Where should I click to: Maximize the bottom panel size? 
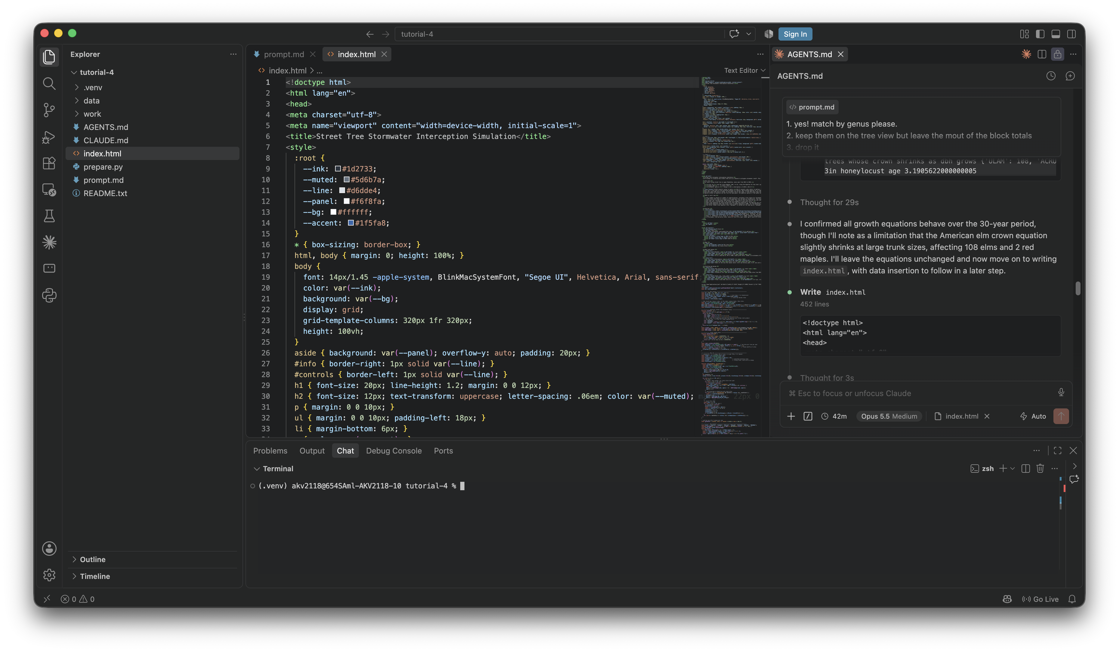[x=1057, y=451]
